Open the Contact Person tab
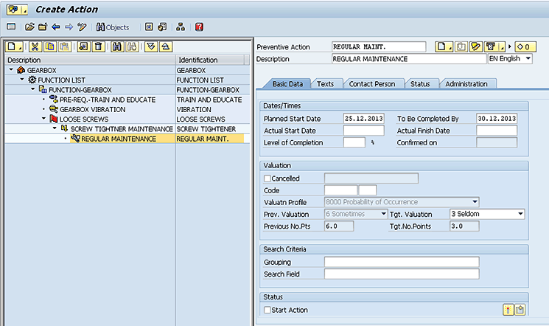This screenshot has width=549, height=326. pyautogui.click(x=376, y=84)
